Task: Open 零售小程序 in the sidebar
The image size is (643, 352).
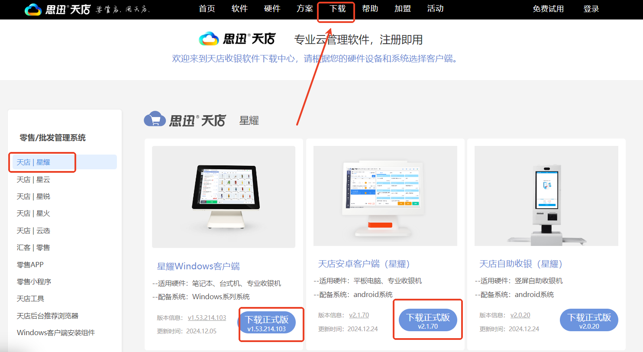Action: point(34,281)
